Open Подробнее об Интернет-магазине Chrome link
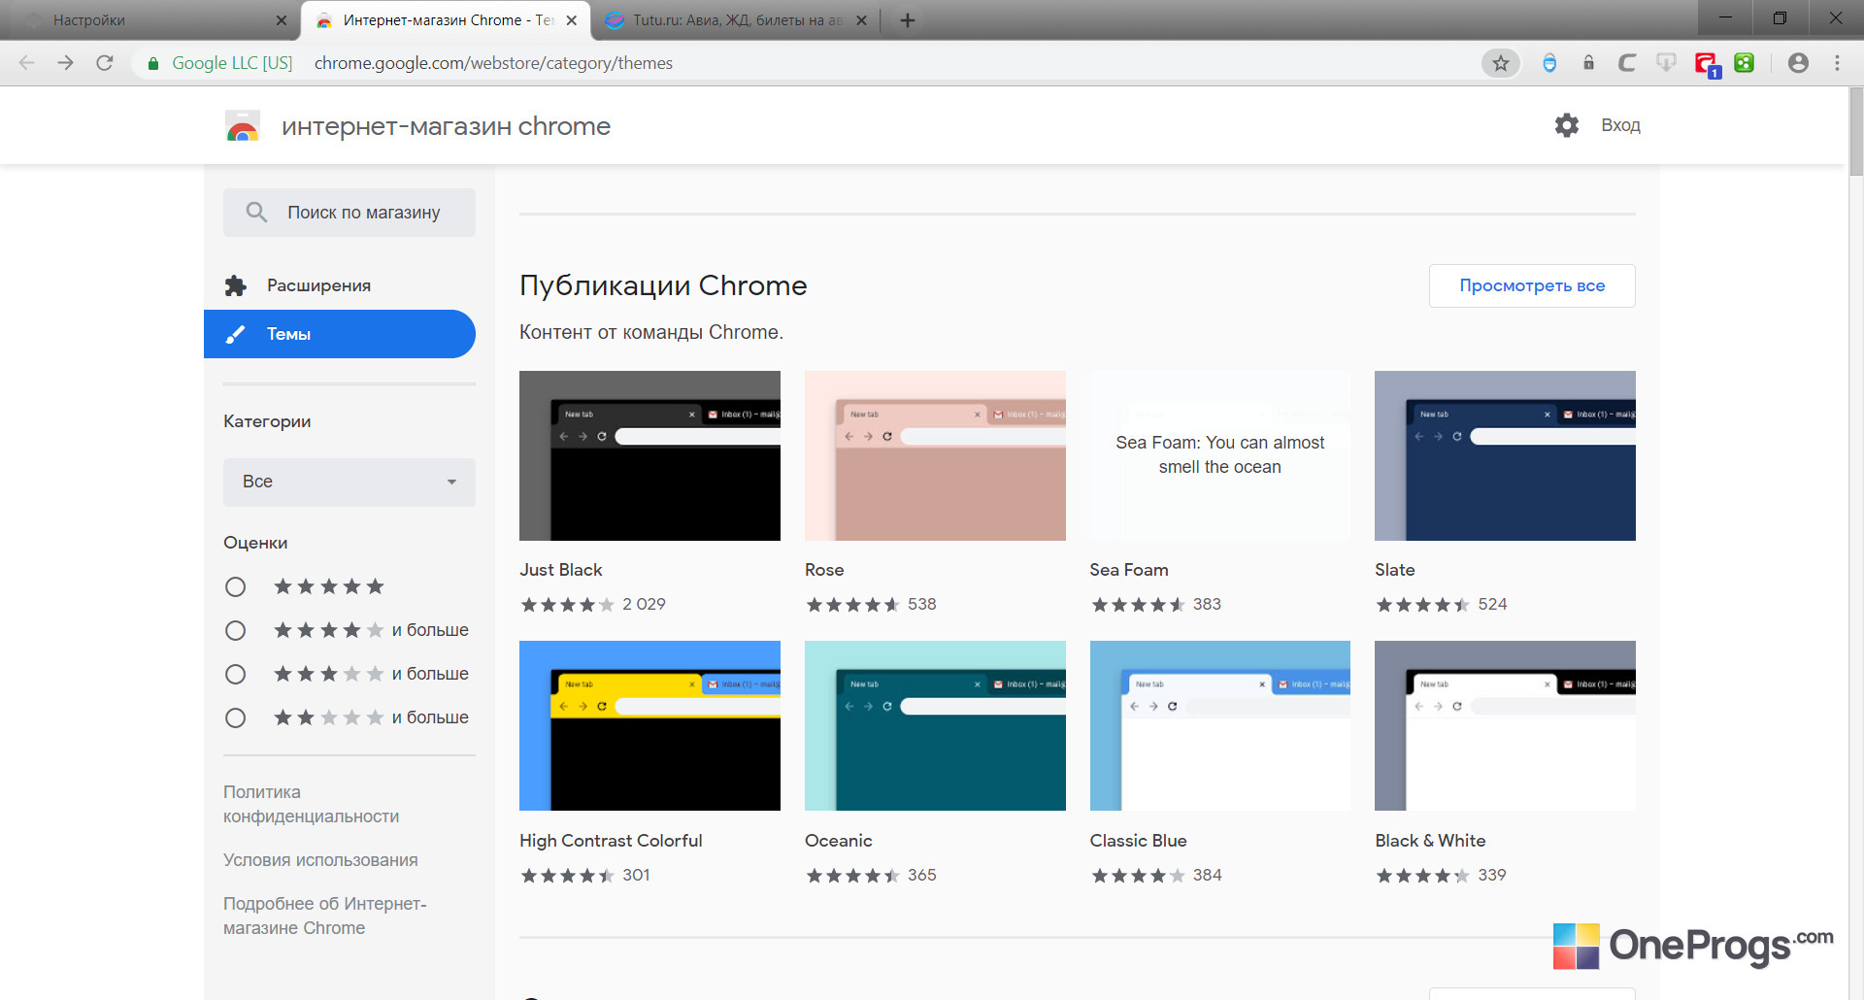The image size is (1864, 1000). (x=325, y=916)
